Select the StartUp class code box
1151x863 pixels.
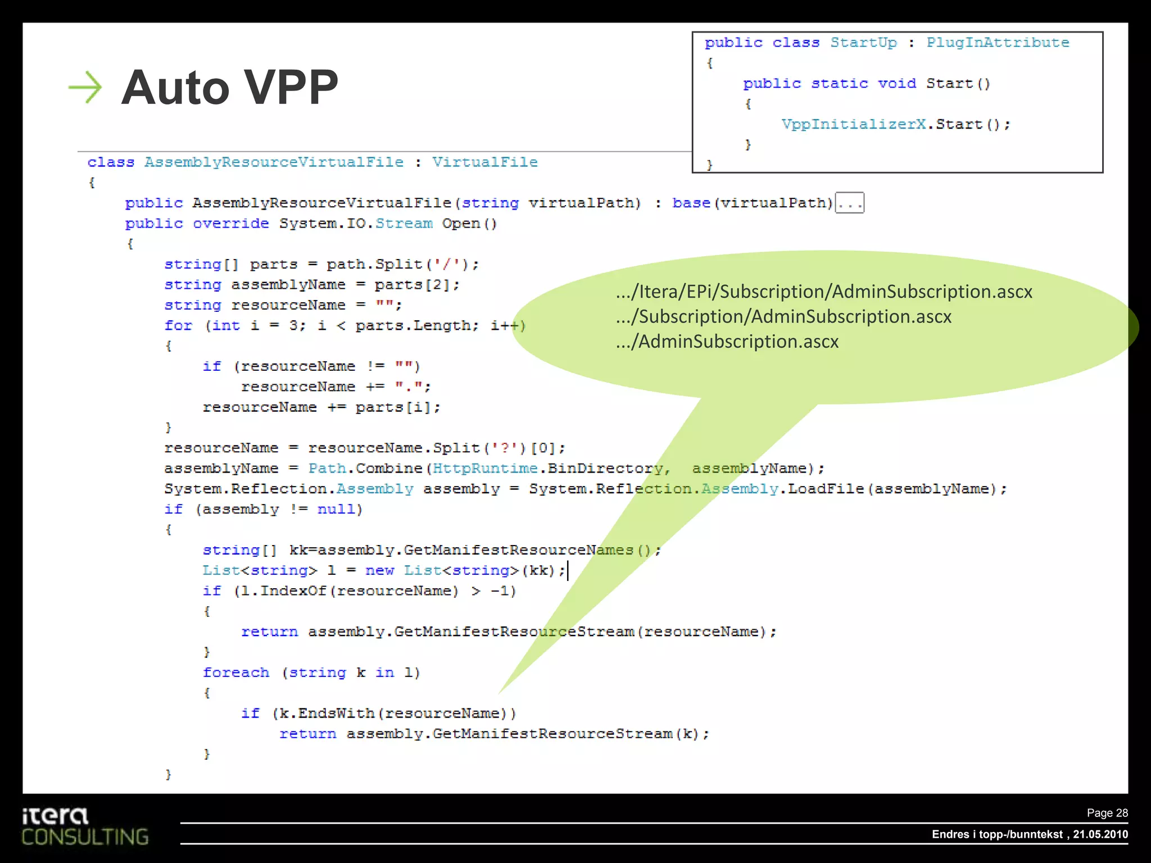pos(897,102)
